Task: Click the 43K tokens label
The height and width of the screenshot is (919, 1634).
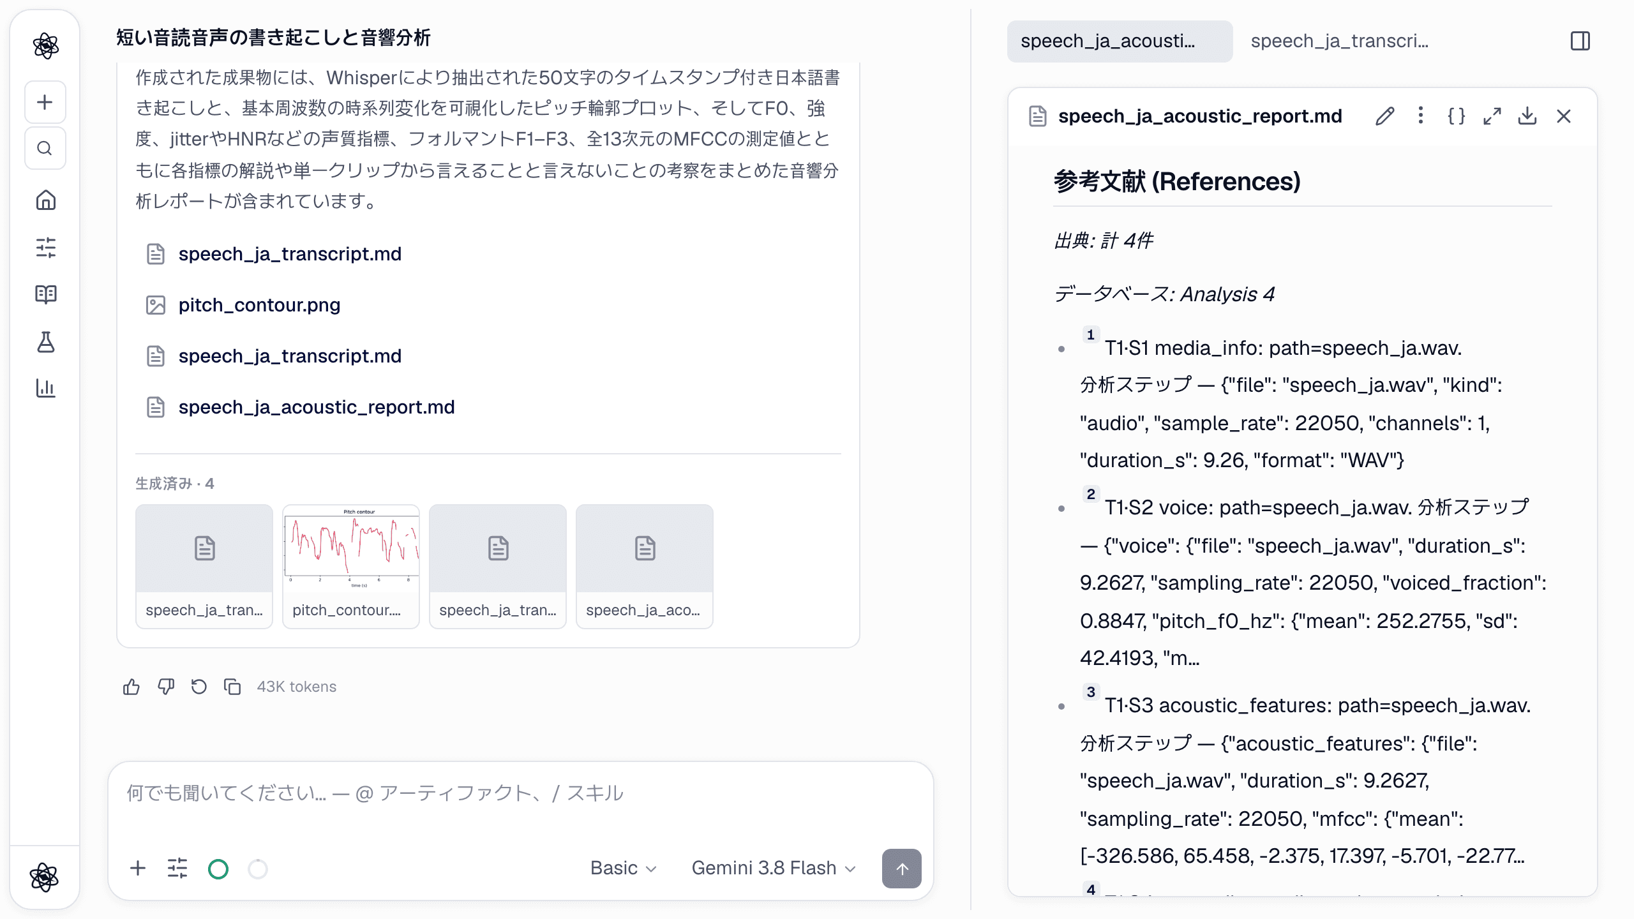Action: [x=296, y=687]
